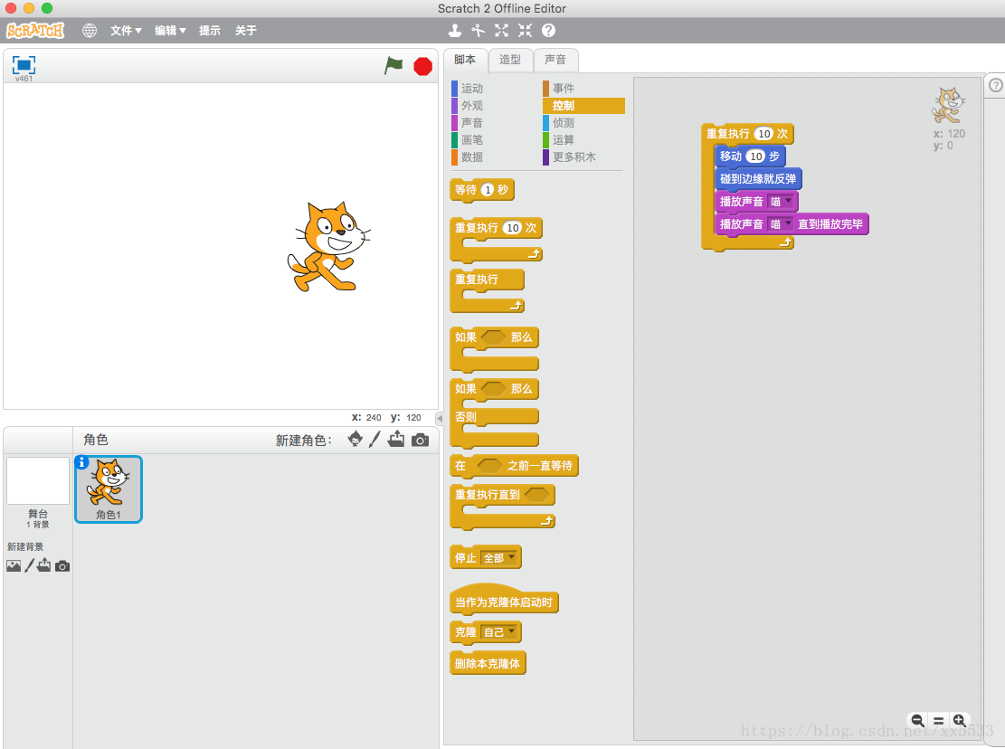Select the 角色1 sprite thumbnail
The image size is (1005, 749).
[x=109, y=489]
